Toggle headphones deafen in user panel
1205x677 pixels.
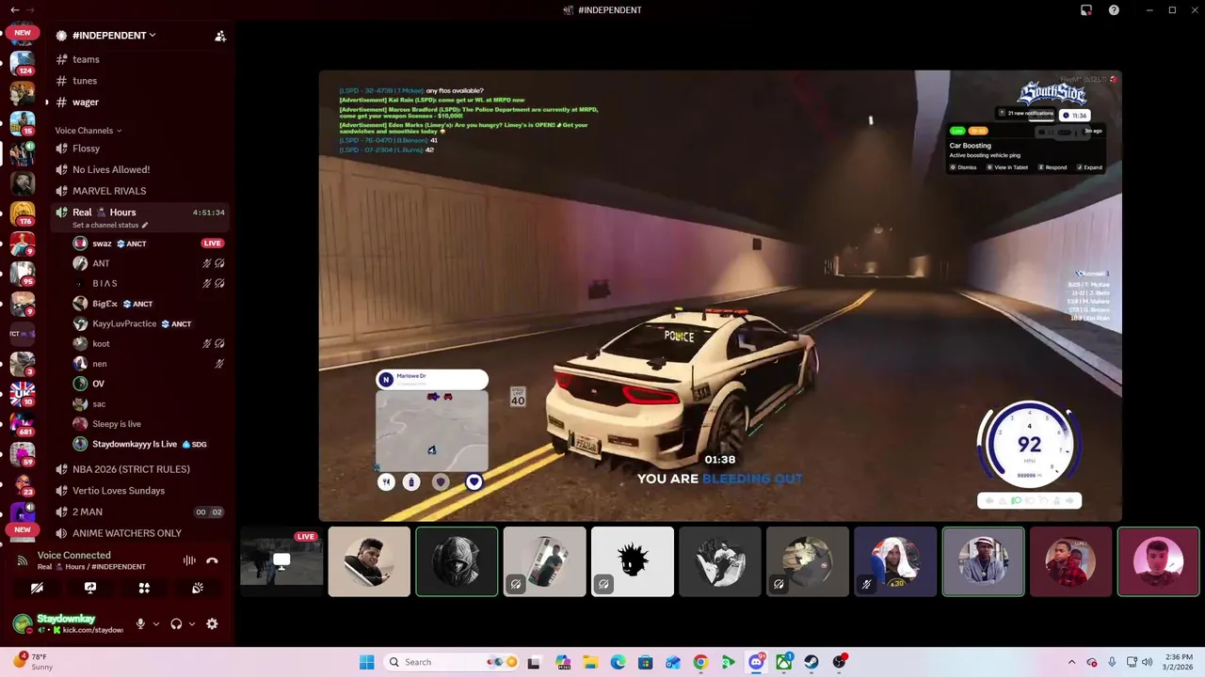coord(176,623)
